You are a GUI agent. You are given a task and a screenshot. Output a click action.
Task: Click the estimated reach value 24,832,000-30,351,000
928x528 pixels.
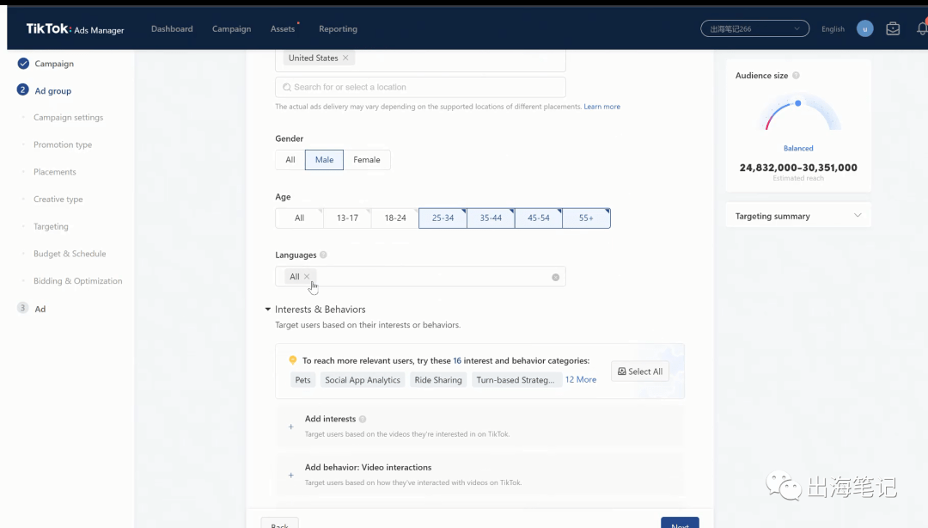click(797, 168)
